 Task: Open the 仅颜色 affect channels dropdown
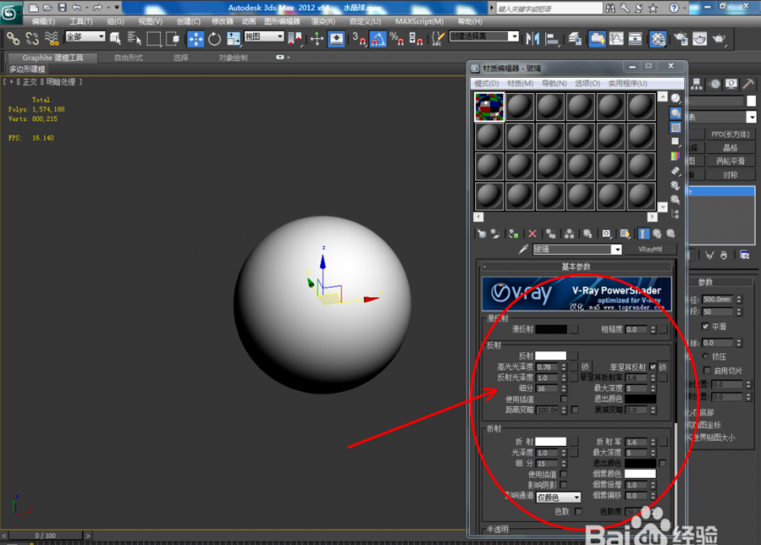point(558,497)
